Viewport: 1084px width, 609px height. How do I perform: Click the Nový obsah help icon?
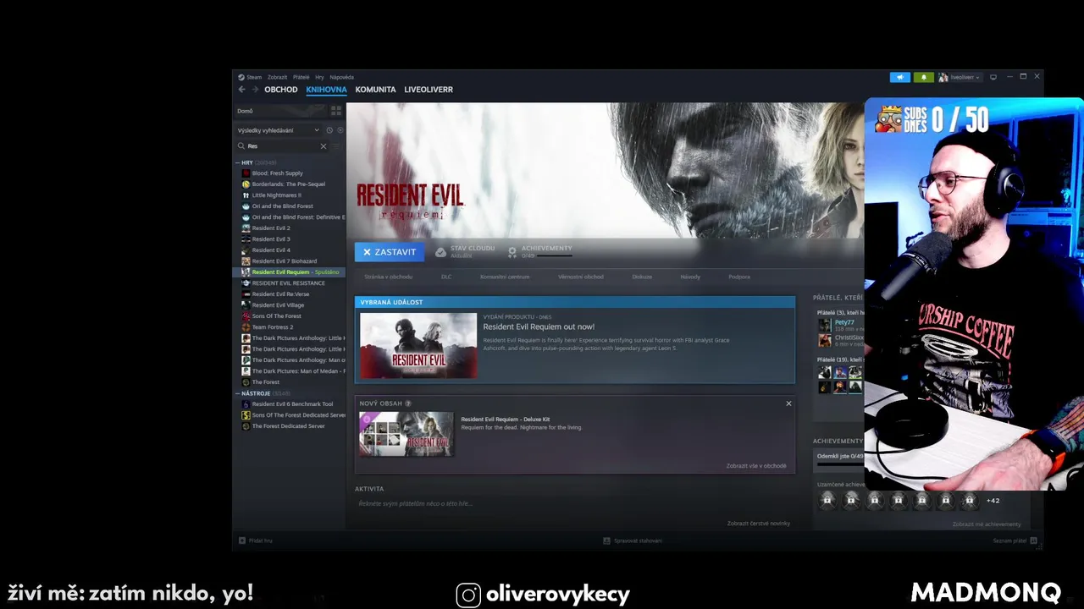click(x=408, y=403)
